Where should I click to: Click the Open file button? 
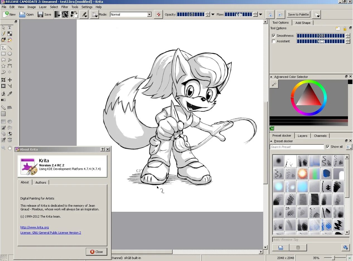coord(26,14)
